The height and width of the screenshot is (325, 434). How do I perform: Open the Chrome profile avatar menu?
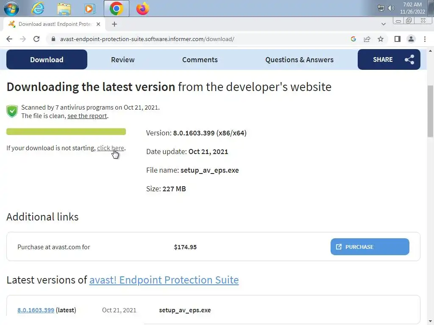click(x=411, y=39)
